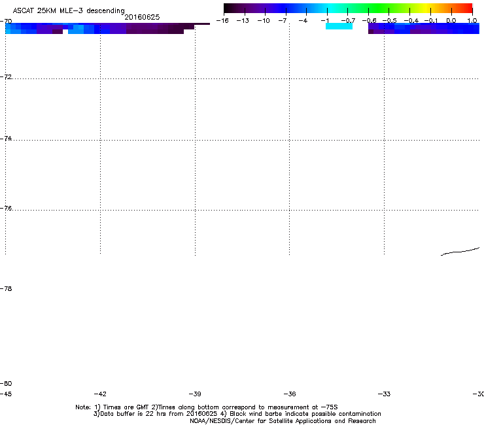This screenshot has height=425, width=484.
Task: Click the -0.7 color scale label
Action: point(348,21)
